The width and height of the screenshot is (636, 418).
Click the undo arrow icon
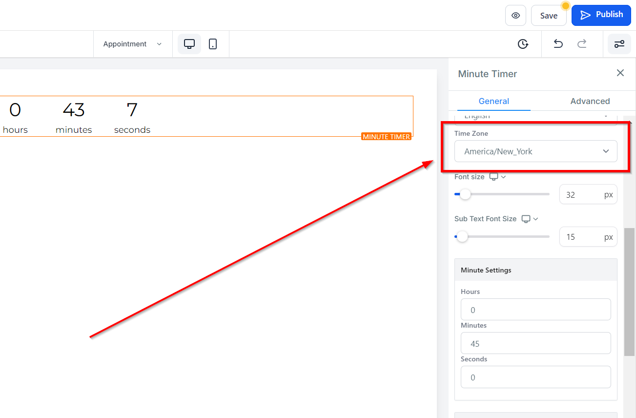[558, 44]
